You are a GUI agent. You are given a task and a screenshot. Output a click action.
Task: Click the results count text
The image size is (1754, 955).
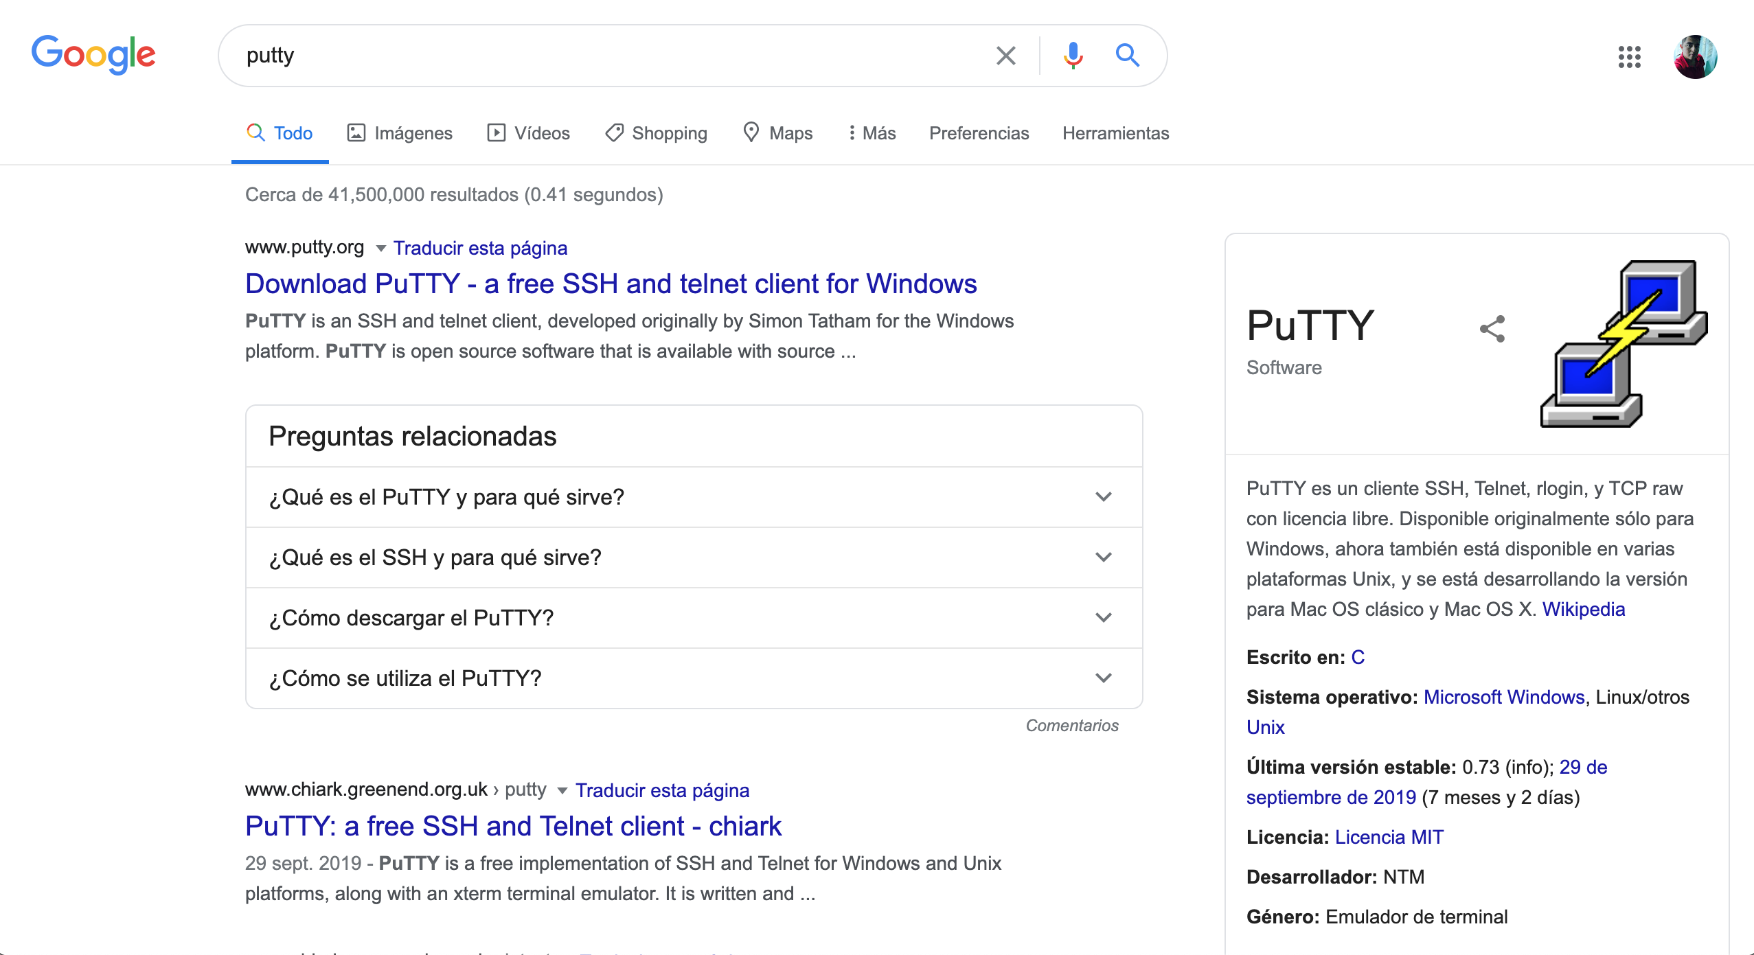point(454,195)
